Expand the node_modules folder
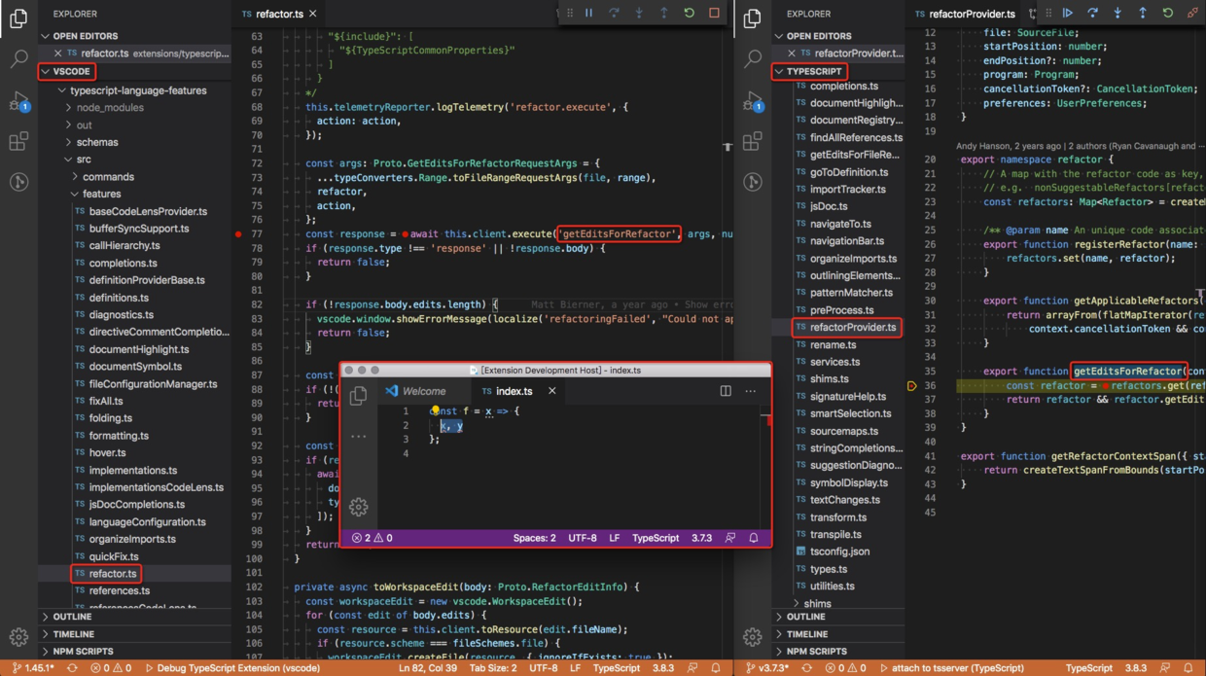Image resolution: width=1206 pixels, height=676 pixels. 109,108
